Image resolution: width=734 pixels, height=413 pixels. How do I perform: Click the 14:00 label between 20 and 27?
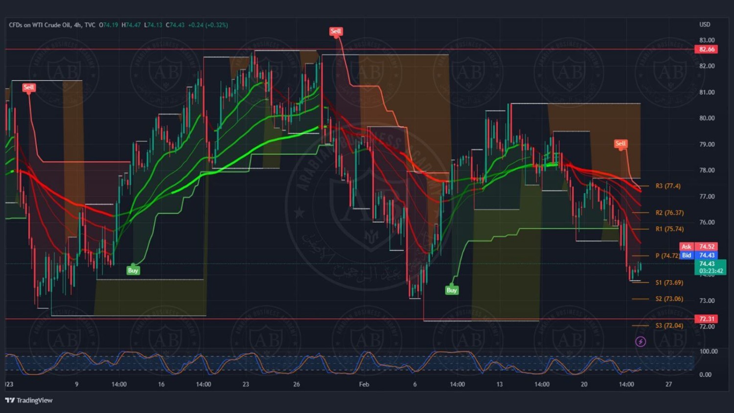pyautogui.click(x=626, y=385)
